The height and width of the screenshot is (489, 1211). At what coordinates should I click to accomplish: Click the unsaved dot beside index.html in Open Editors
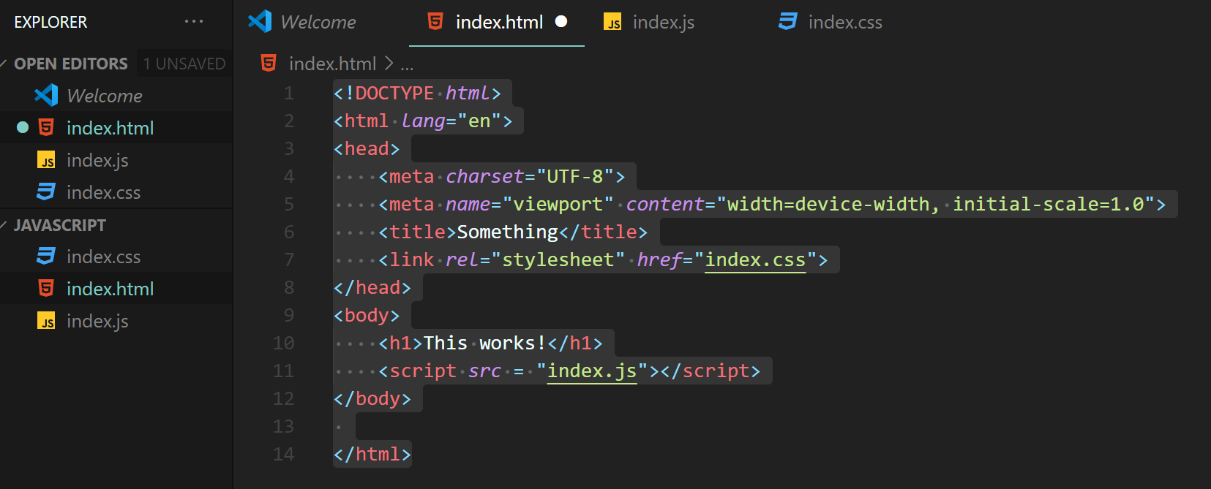click(x=23, y=128)
